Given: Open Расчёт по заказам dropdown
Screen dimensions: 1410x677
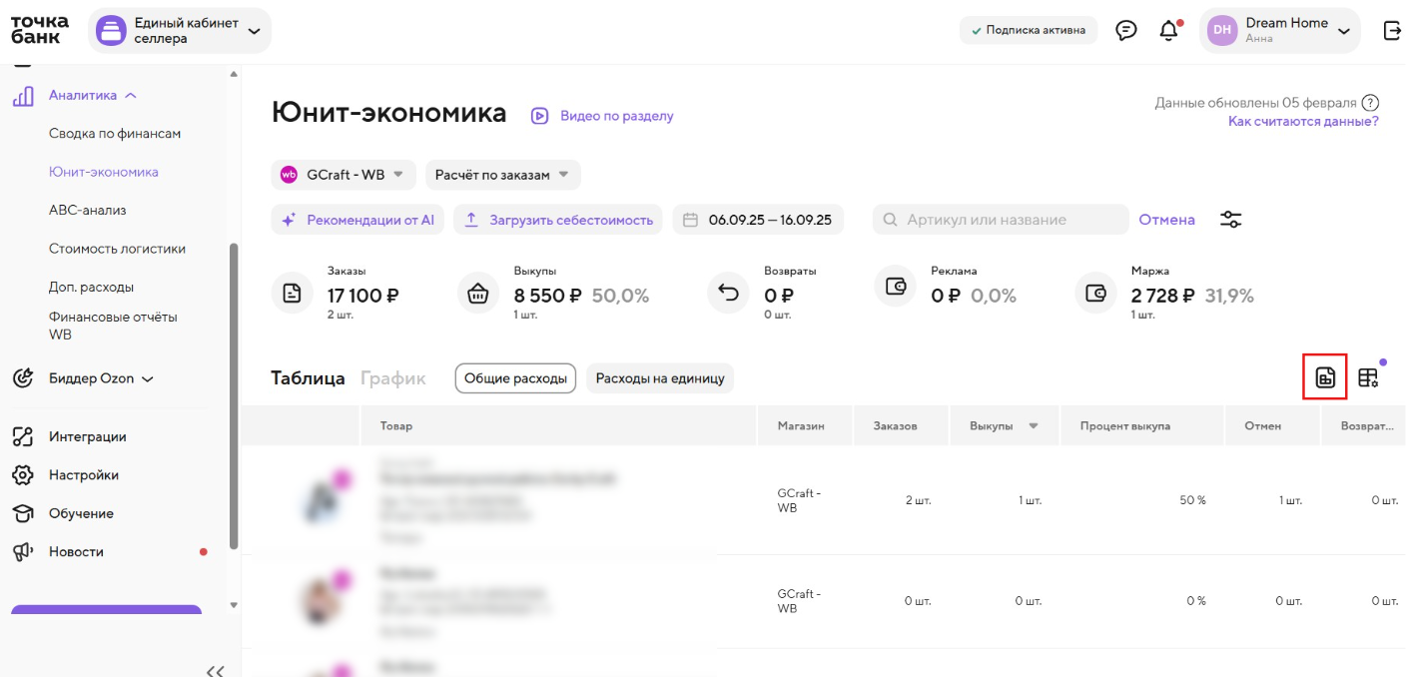Looking at the screenshot, I should point(503,175).
